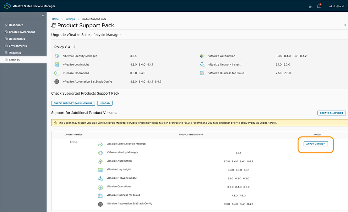Open the notifications bell
Image resolution: width=348 pixels, height=212 pixels.
319,6
